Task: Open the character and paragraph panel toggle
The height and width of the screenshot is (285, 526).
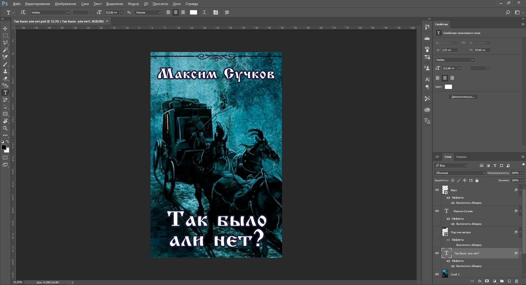Action: pos(216,12)
